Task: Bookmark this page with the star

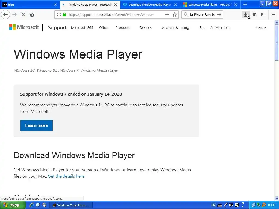Action: tap(175, 15)
